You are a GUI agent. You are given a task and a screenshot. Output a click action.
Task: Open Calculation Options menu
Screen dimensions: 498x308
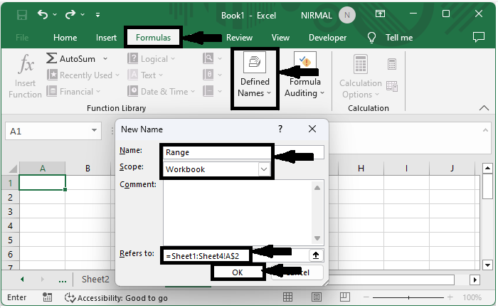tap(361, 76)
